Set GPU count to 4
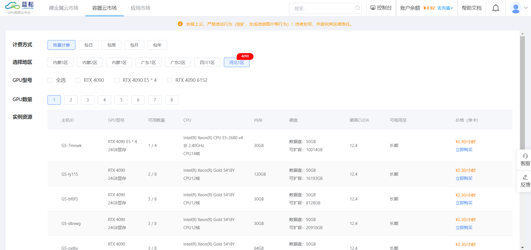 point(105,100)
